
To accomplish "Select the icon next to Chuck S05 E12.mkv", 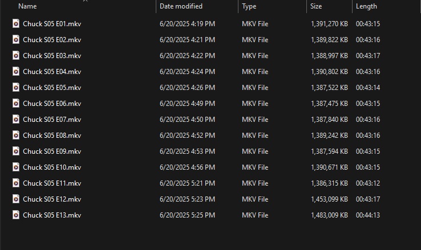I will coord(16,199).
